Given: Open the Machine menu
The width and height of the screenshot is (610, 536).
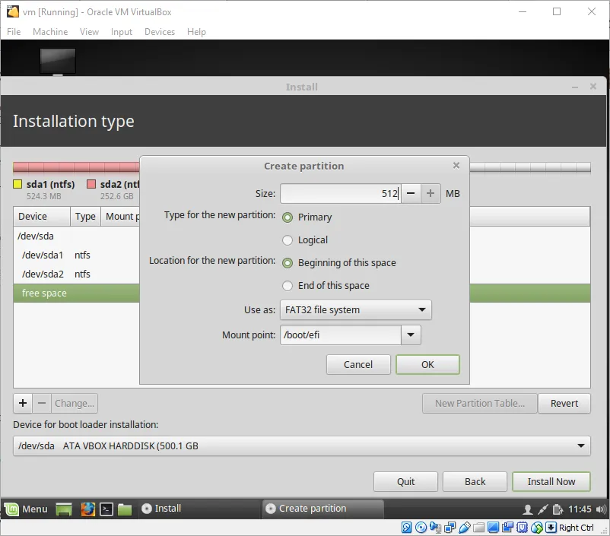Looking at the screenshot, I should (x=50, y=31).
